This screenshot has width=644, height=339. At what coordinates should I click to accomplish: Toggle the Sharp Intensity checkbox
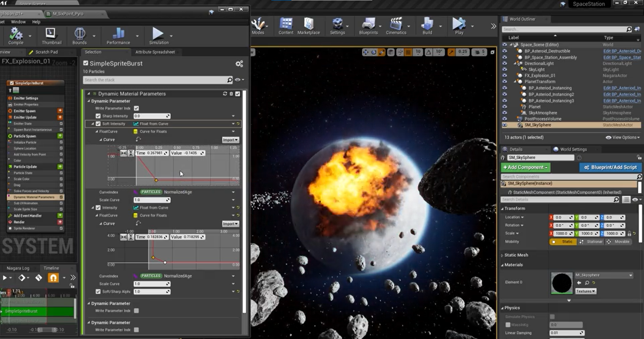tap(98, 116)
